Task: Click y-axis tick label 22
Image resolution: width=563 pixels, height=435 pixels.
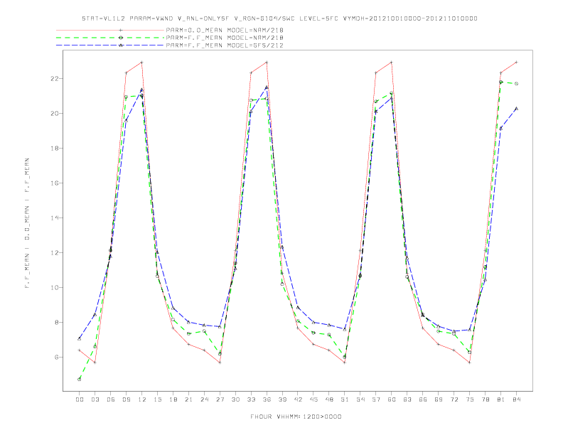Action: (x=55, y=79)
